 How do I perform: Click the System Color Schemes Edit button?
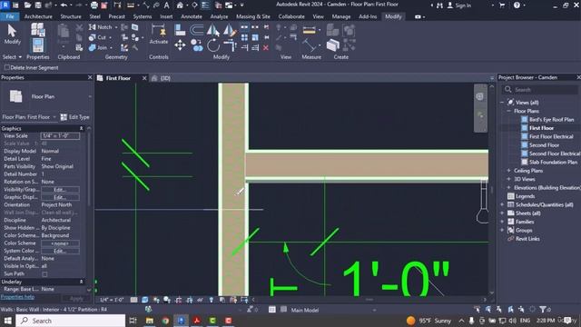(x=60, y=251)
